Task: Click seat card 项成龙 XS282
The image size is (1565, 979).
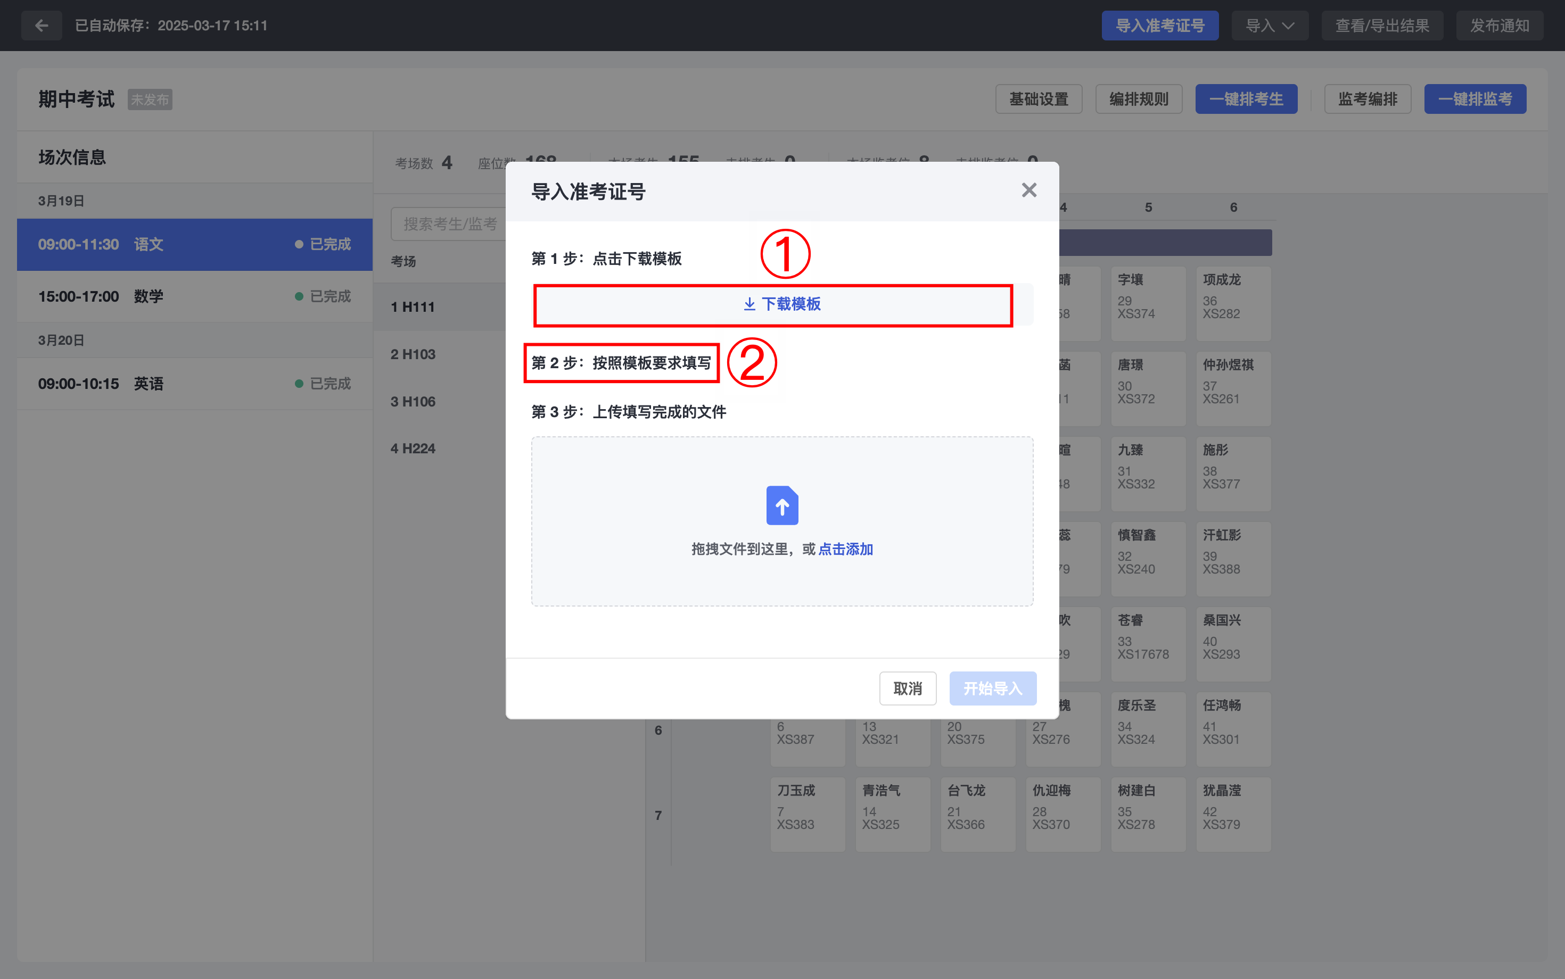Action: coord(1233,304)
